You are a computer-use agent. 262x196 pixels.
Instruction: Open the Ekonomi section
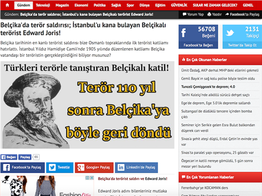pyautogui.click(x=81, y=5)
